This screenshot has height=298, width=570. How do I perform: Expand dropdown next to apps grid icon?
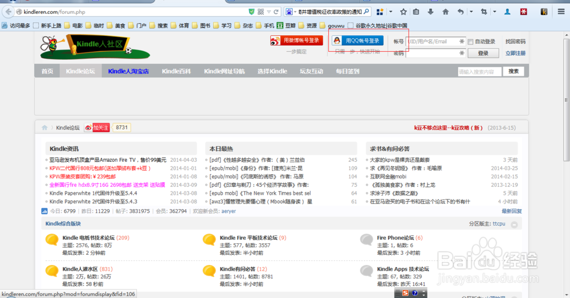click(x=391, y=11)
